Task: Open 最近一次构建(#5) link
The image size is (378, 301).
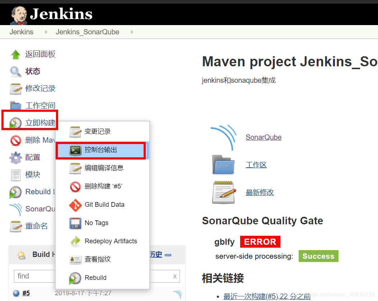Action: pos(267,296)
